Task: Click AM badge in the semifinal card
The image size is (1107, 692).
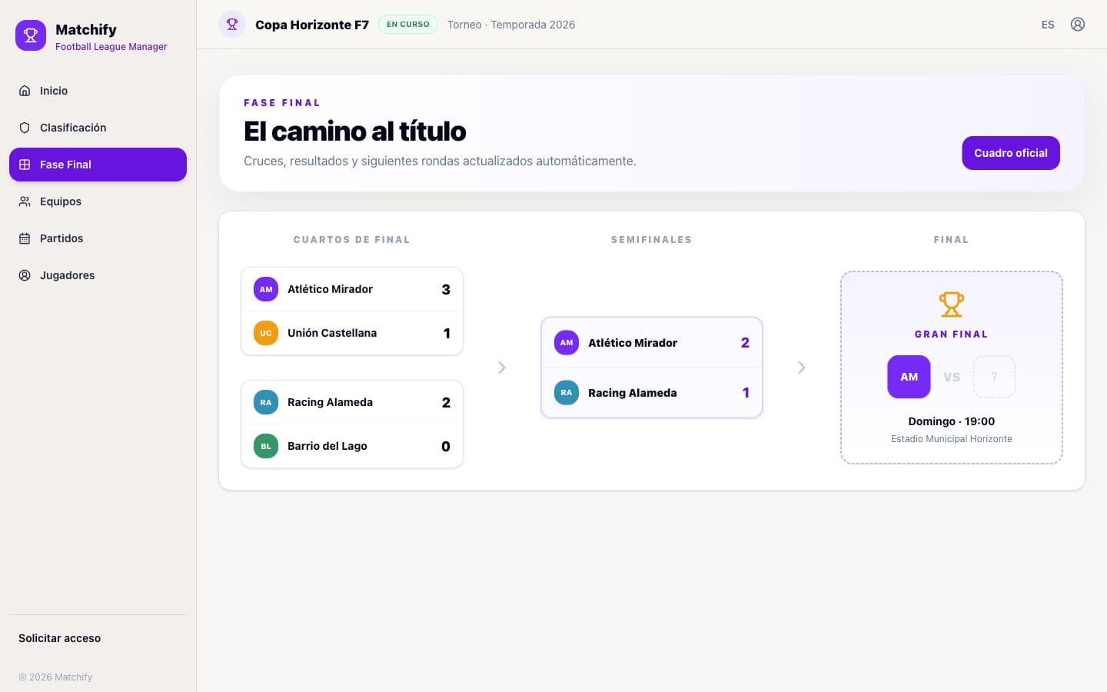Action: tap(567, 343)
